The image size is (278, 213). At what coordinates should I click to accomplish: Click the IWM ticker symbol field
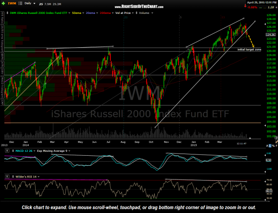12,3
